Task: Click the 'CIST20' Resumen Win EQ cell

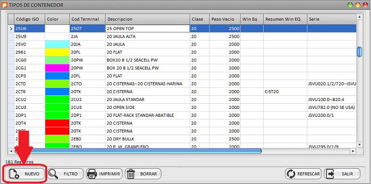Action: coord(285,92)
